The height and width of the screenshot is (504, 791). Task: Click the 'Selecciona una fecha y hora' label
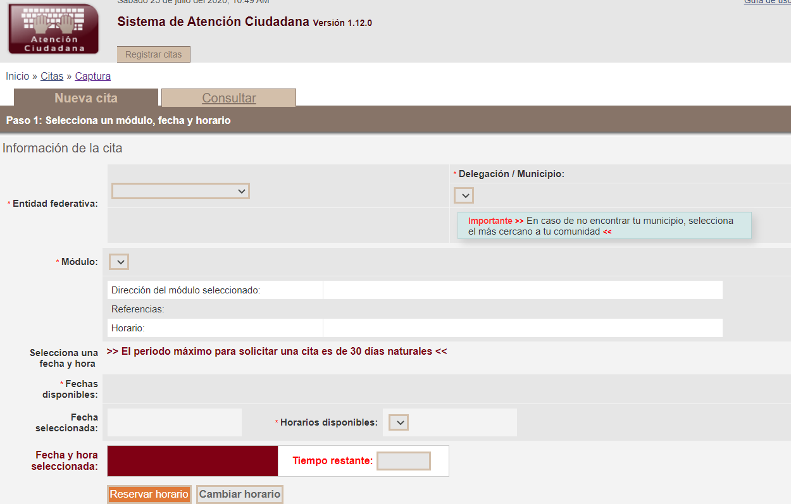[64, 358]
